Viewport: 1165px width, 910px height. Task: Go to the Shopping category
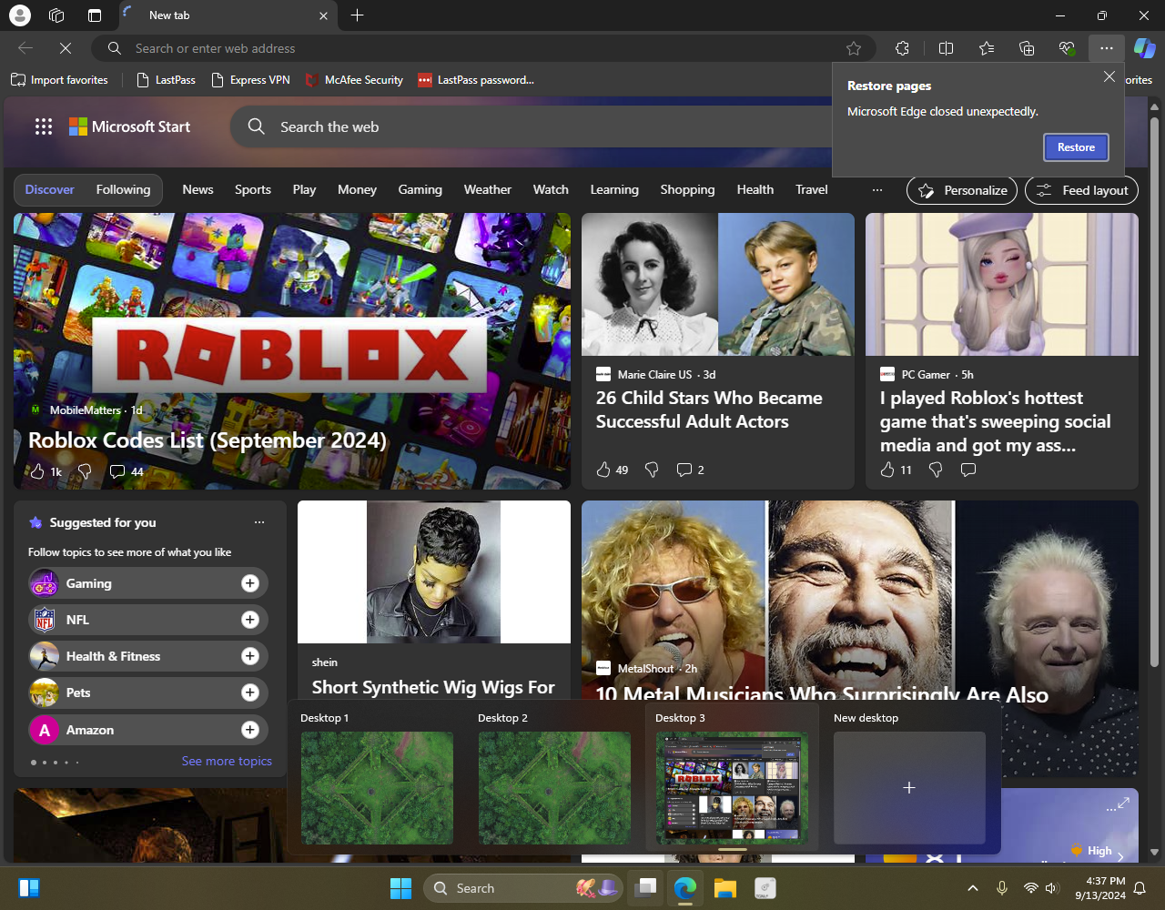pyautogui.click(x=687, y=189)
